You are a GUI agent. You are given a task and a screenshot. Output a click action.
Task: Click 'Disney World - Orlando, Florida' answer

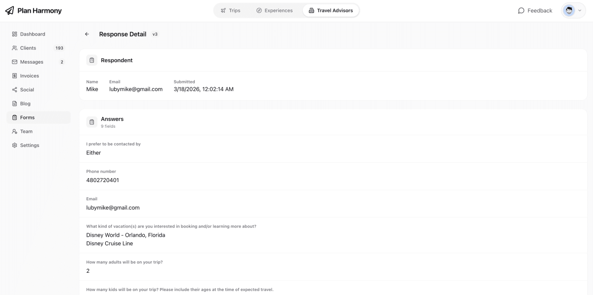pos(126,235)
